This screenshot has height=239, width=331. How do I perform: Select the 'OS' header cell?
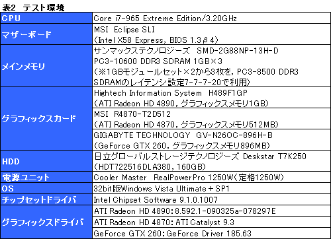point(46,189)
